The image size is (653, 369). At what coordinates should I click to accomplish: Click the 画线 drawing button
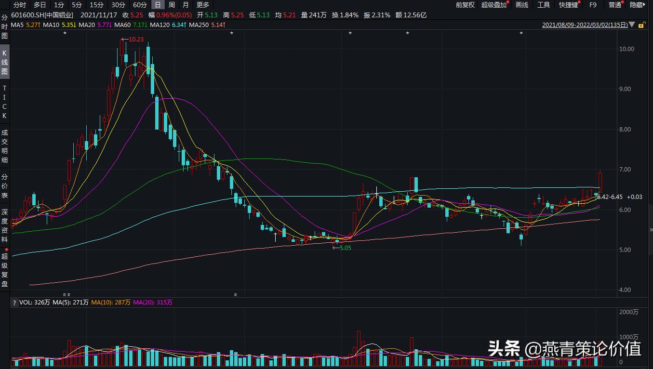point(522,5)
